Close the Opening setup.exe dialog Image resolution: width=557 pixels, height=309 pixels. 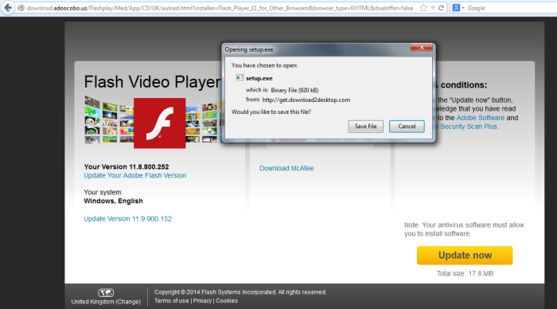point(422,47)
